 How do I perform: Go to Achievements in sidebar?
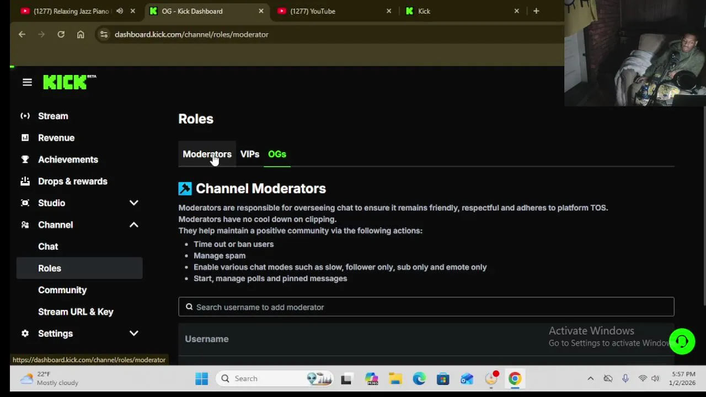(x=68, y=159)
